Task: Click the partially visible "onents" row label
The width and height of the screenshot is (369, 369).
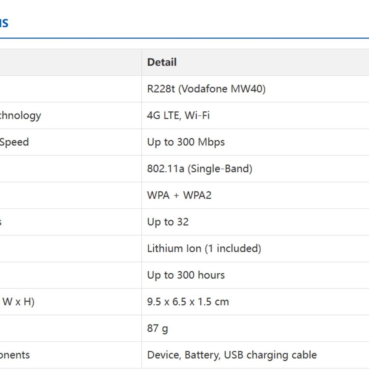Action: tap(15, 355)
